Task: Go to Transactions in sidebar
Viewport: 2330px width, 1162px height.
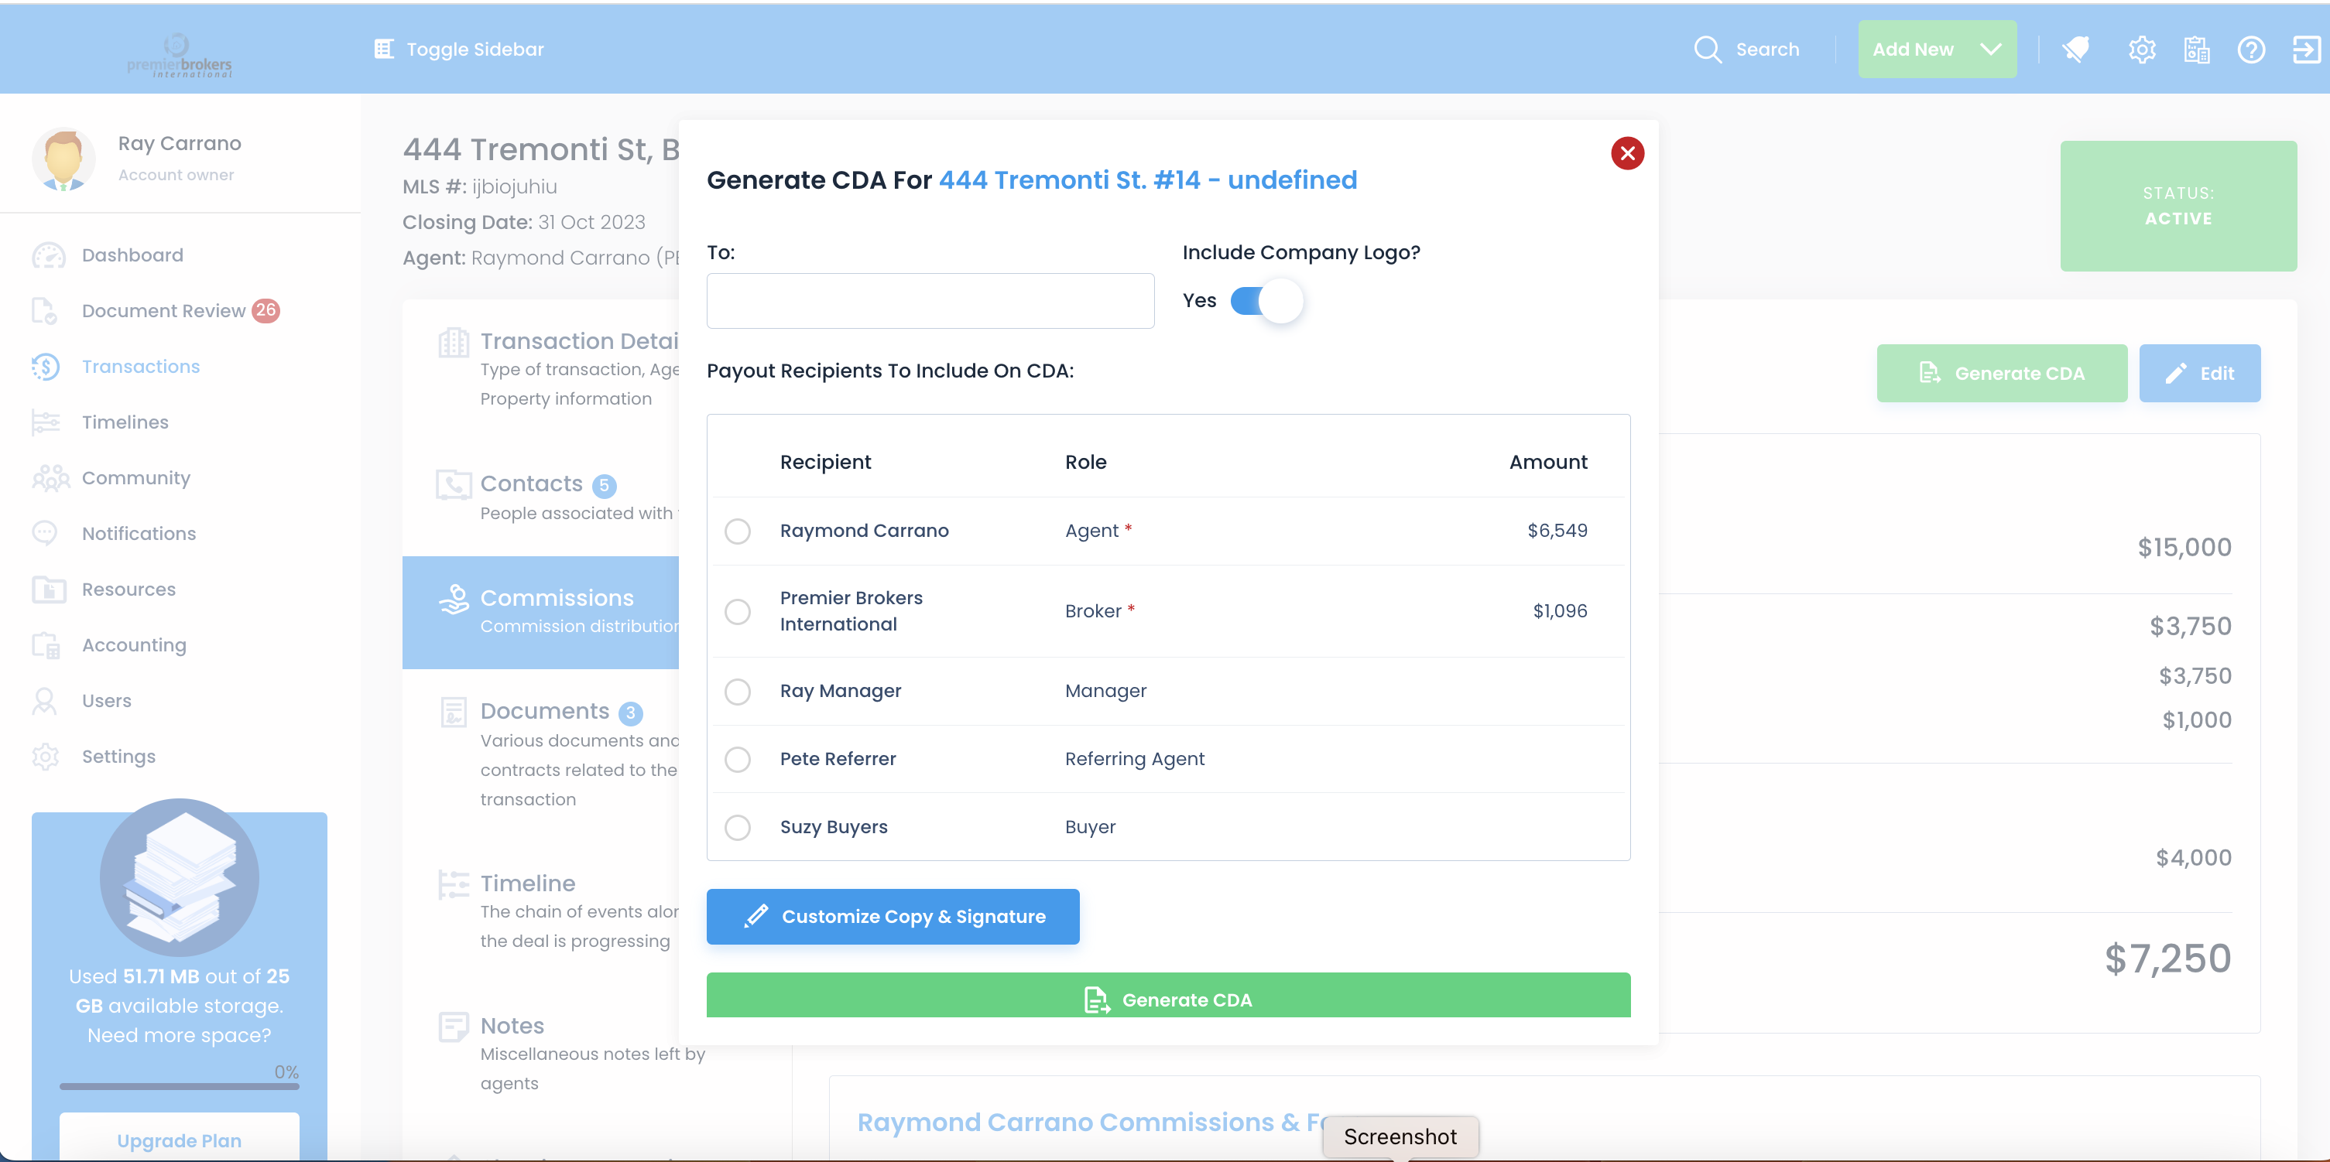Action: pos(141,366)
